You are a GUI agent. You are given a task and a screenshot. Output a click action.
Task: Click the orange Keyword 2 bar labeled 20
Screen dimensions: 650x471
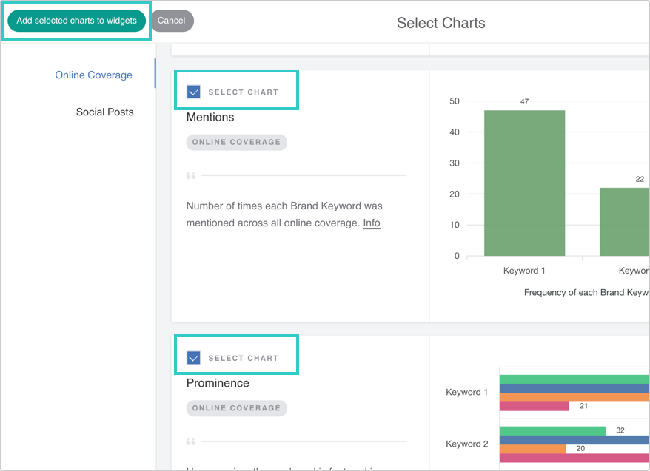(532, 449)
